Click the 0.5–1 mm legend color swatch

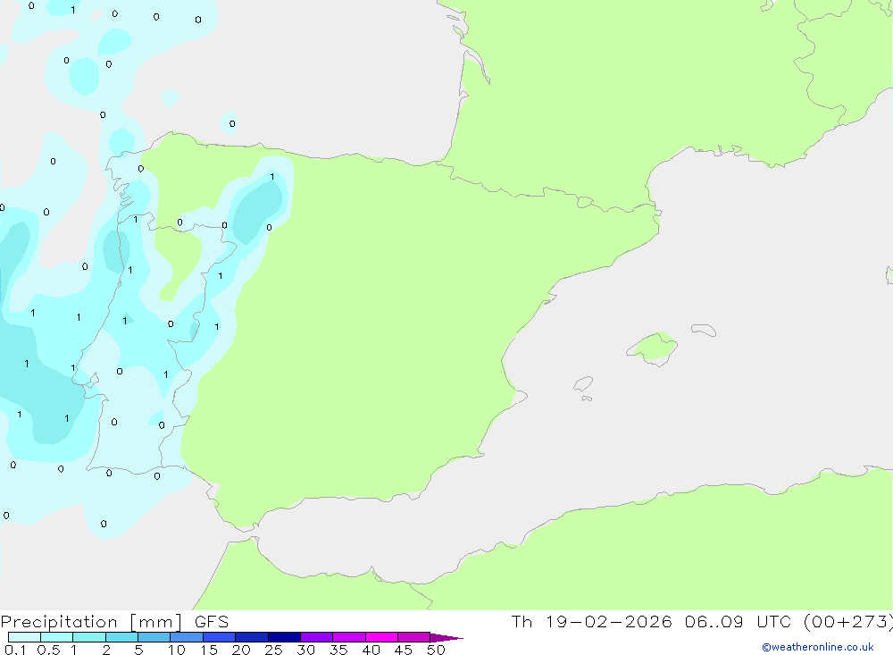coord(57,637)
